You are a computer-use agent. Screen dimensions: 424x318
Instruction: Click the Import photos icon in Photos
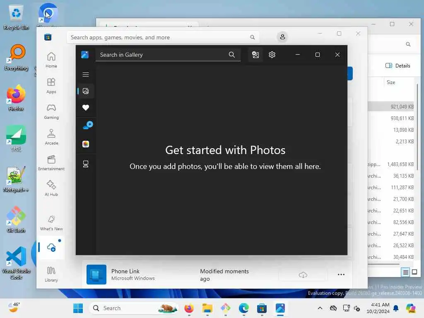pos(255,55)
